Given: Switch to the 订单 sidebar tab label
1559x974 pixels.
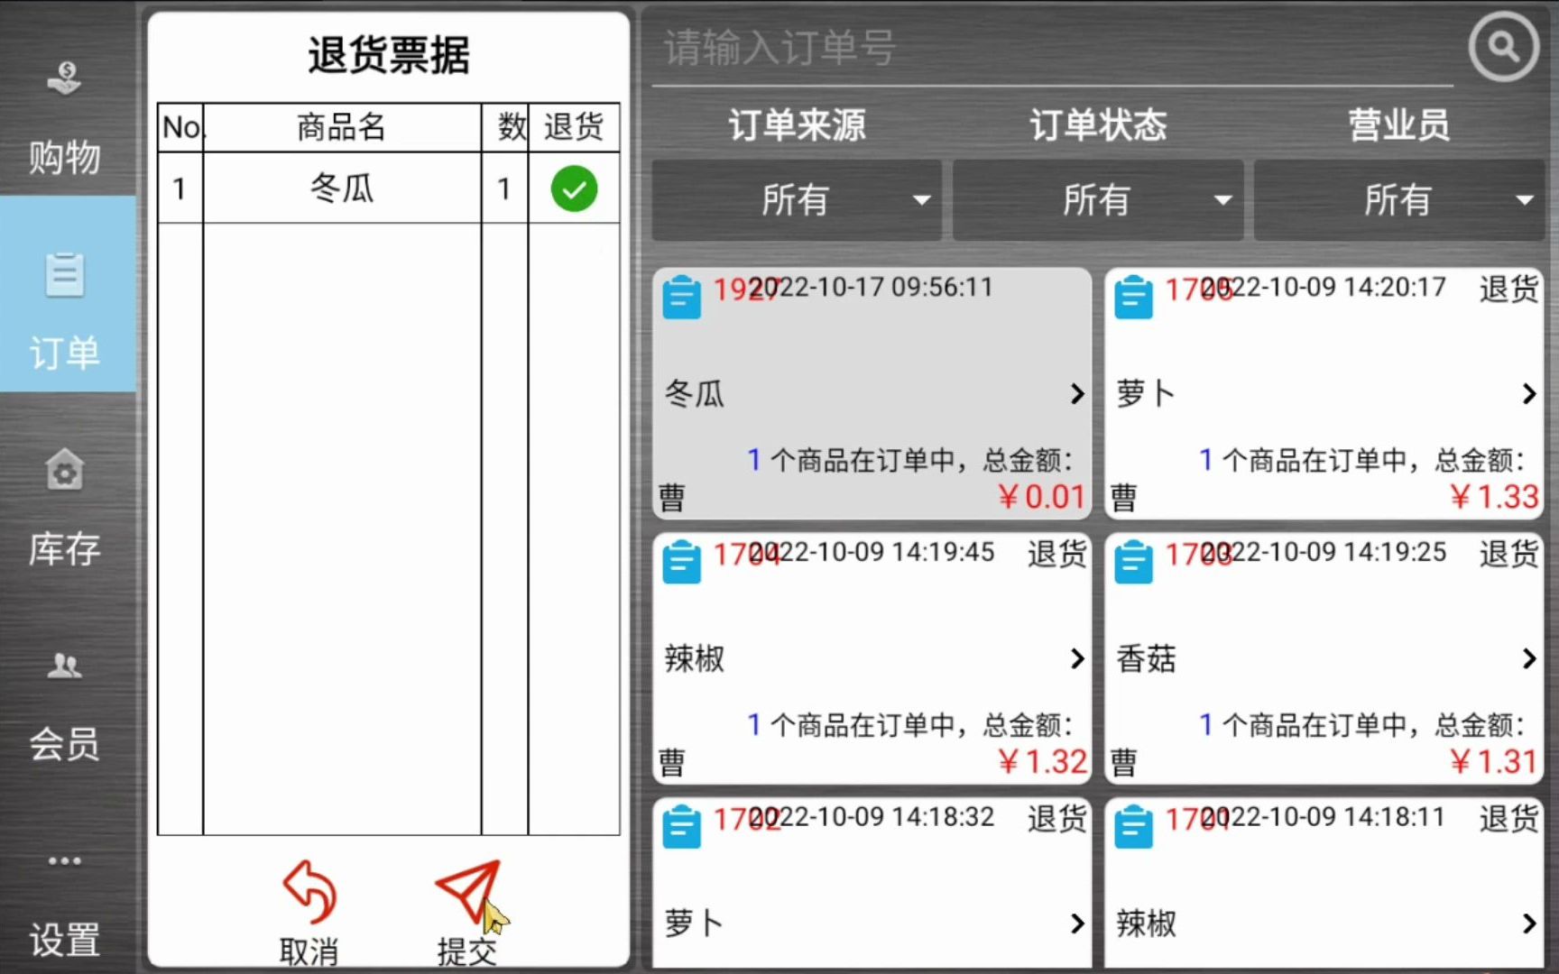Looking at the screenshot, I should 64,353.
